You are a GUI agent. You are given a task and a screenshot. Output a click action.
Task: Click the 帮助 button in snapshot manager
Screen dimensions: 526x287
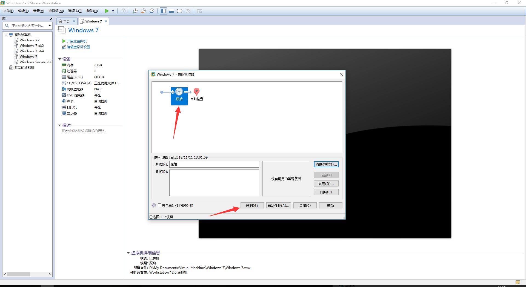[331, 206]
